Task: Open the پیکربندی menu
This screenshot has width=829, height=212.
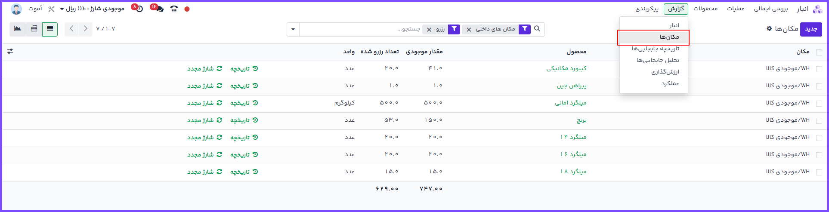Action: 646,9
